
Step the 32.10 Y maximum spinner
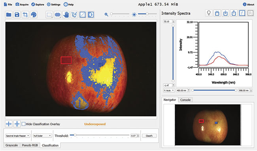tap(174, 21)
